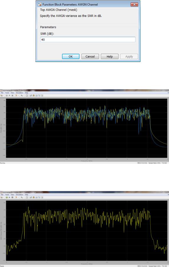Click 'Running' status text in Tx Spectrum
Screen dimensions: 169x267
pyautogui.click(x=3, y=163)
